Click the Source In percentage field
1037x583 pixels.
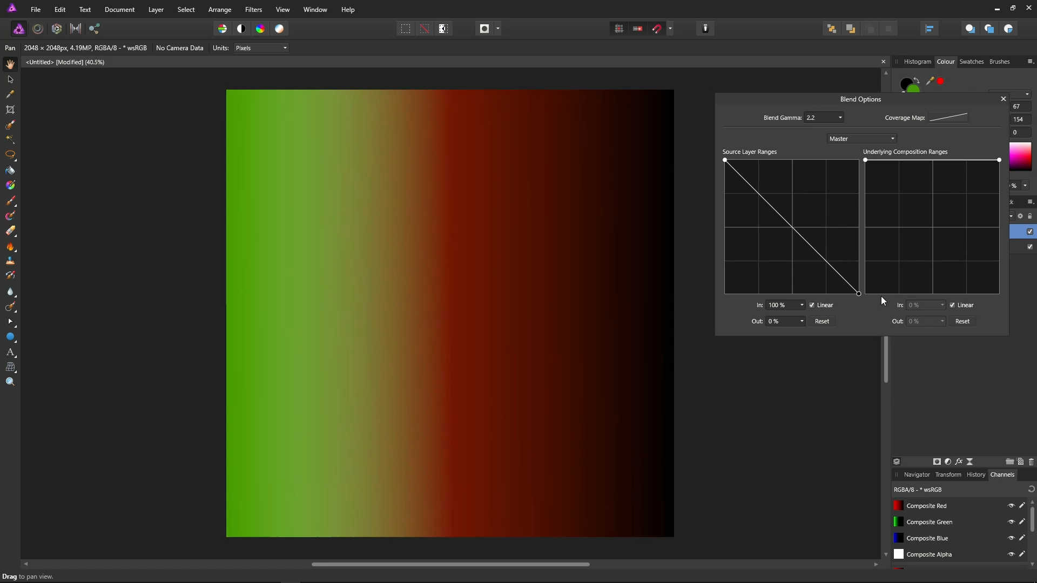coord(781,305)
